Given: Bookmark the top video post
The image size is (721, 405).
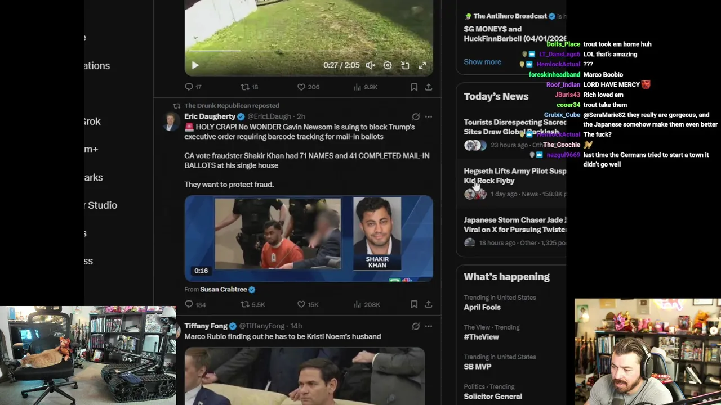Looking at the screenshot, I should [414, 87].
